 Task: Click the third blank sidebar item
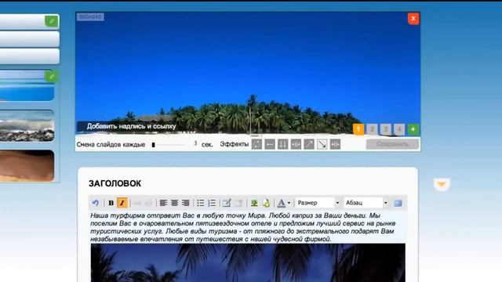tap(30, 56)
